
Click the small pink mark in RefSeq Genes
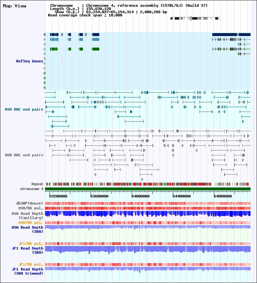62,59
